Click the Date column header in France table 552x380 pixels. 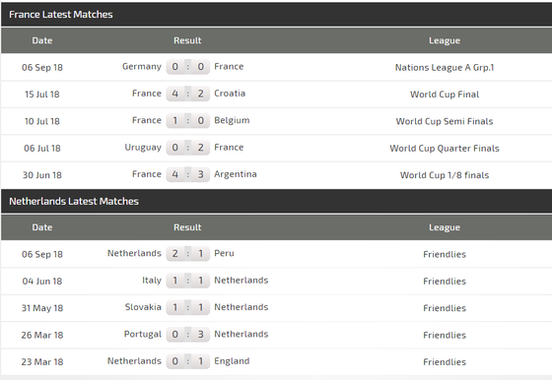tap(42, 40)
